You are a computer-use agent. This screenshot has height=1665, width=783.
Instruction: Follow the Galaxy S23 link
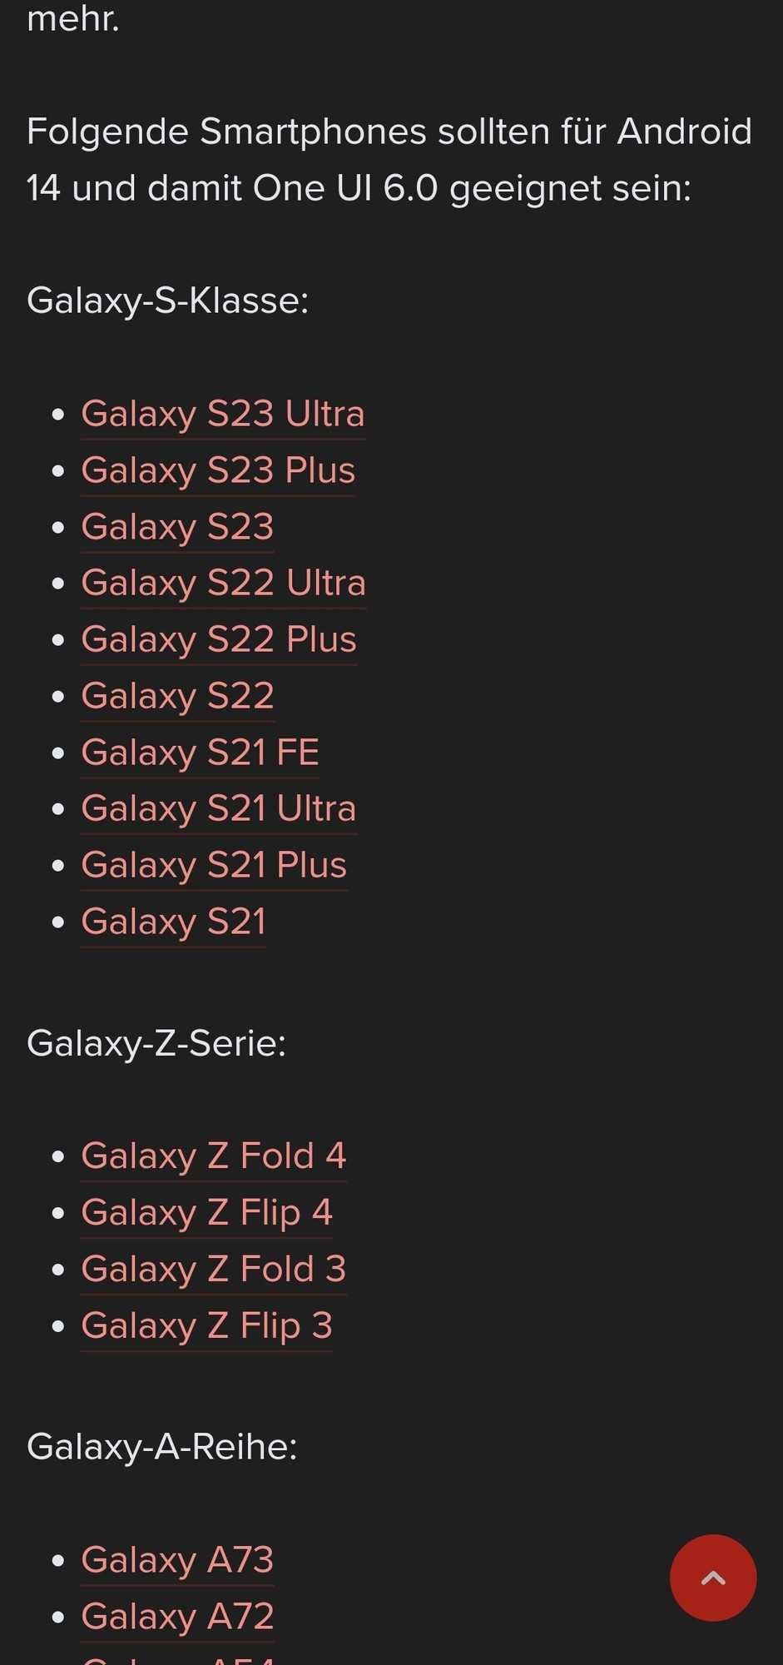pos(177,527)
